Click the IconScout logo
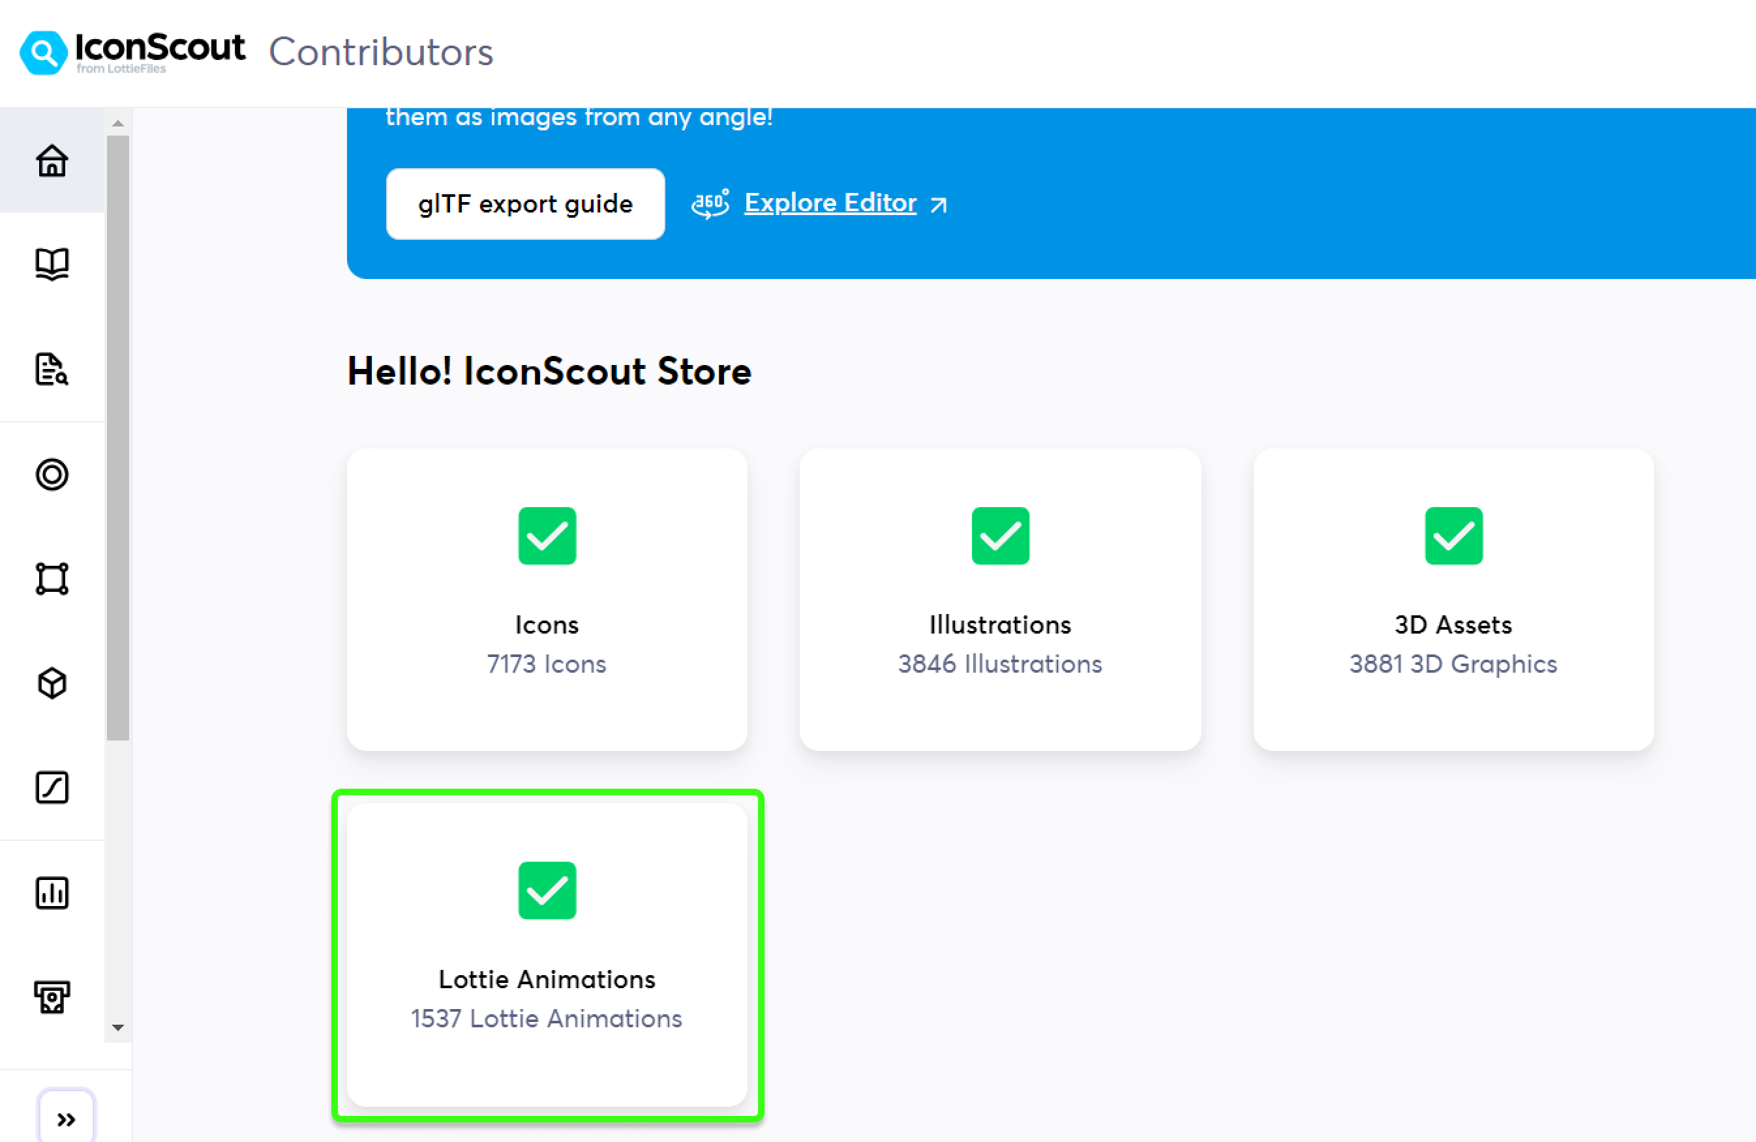The image size is (1756, 1142). pos(133,51)
